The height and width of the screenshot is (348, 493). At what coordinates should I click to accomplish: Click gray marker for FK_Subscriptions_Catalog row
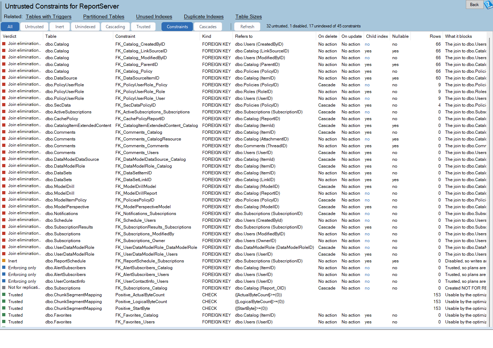click(4, 288)
